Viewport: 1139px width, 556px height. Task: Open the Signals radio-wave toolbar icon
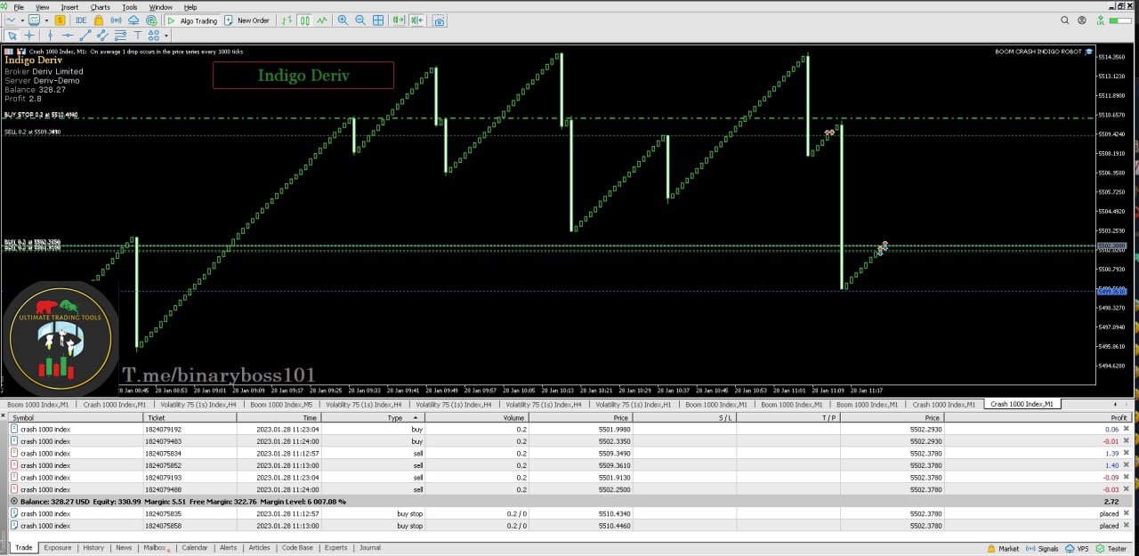117,20
